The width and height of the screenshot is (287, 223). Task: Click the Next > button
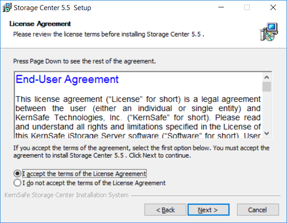(208, 210)
